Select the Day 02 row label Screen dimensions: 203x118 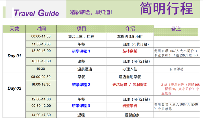[14, 88]
